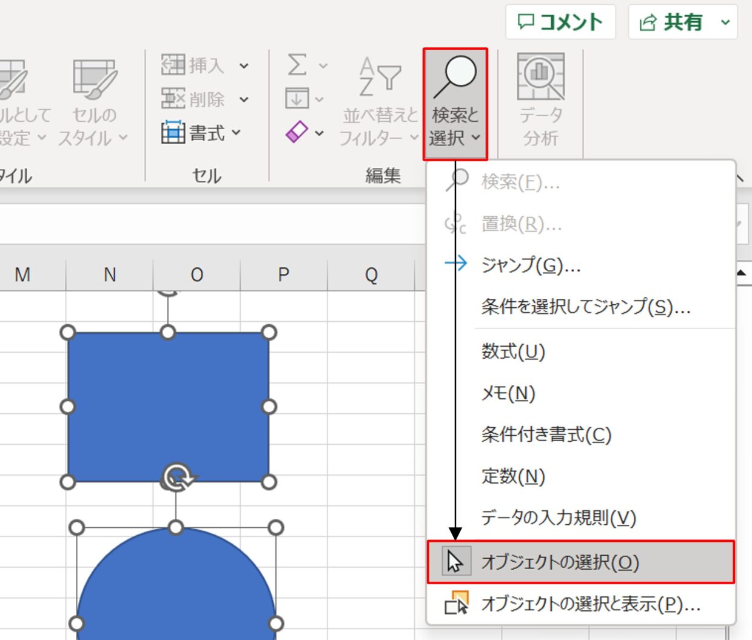
Task: Collapse the ribbon with the chevron
Action: (x=740, y=178)
